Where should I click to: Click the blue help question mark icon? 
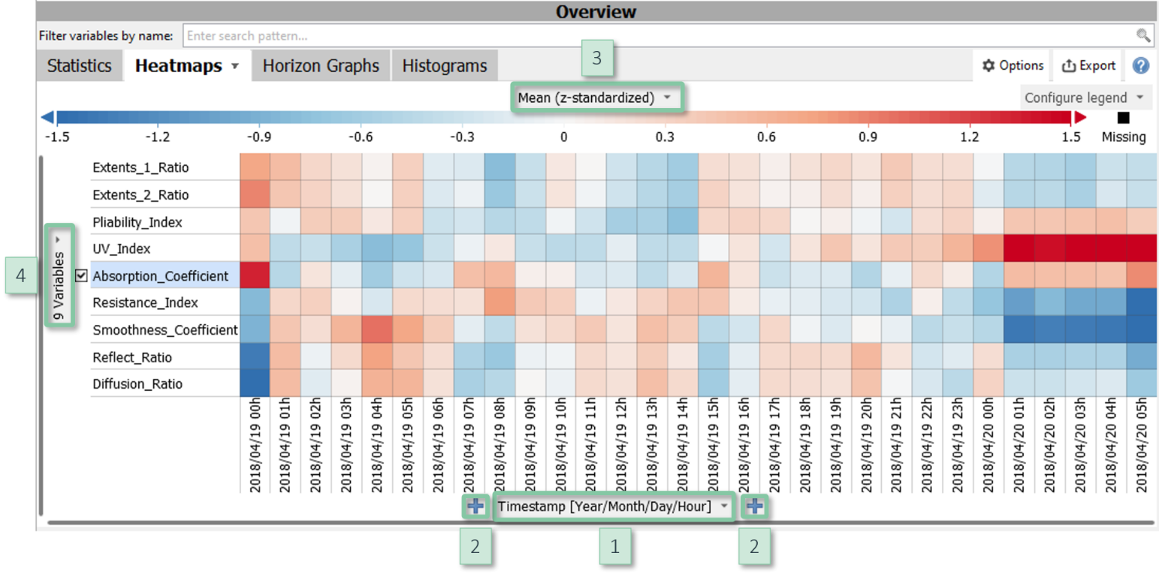point(1140,66)
